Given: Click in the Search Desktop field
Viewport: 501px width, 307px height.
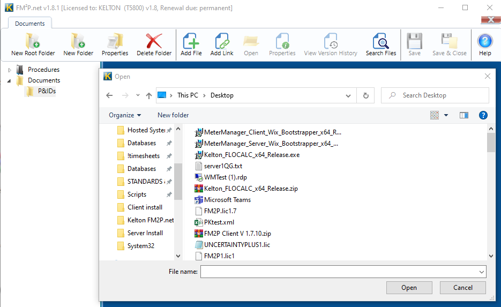Looking at the screenshot, I should [x=435, y=95].
